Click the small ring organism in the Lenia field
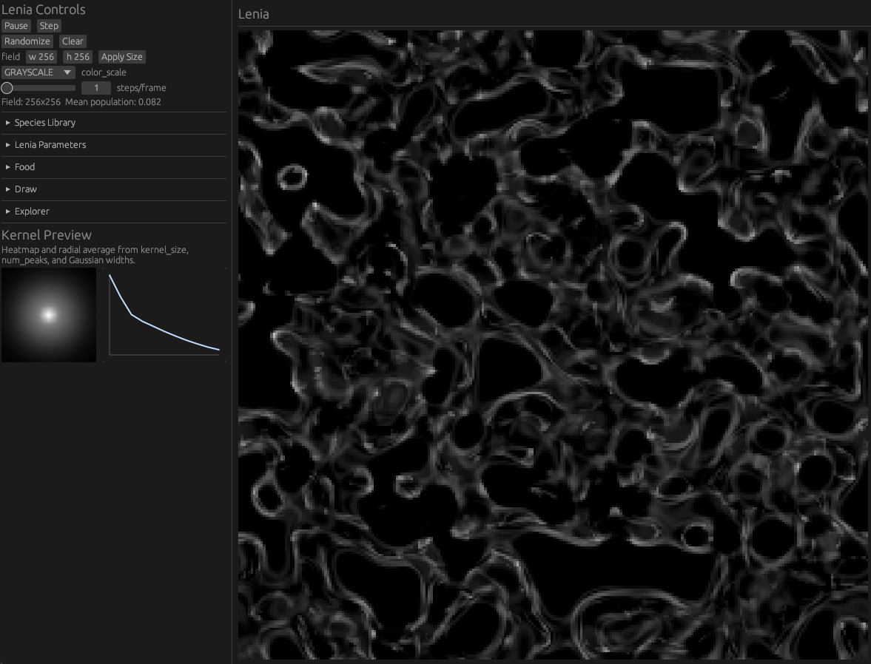Image resolution: width=871 pixels, height=664 pixels. (x=292, y=177)
